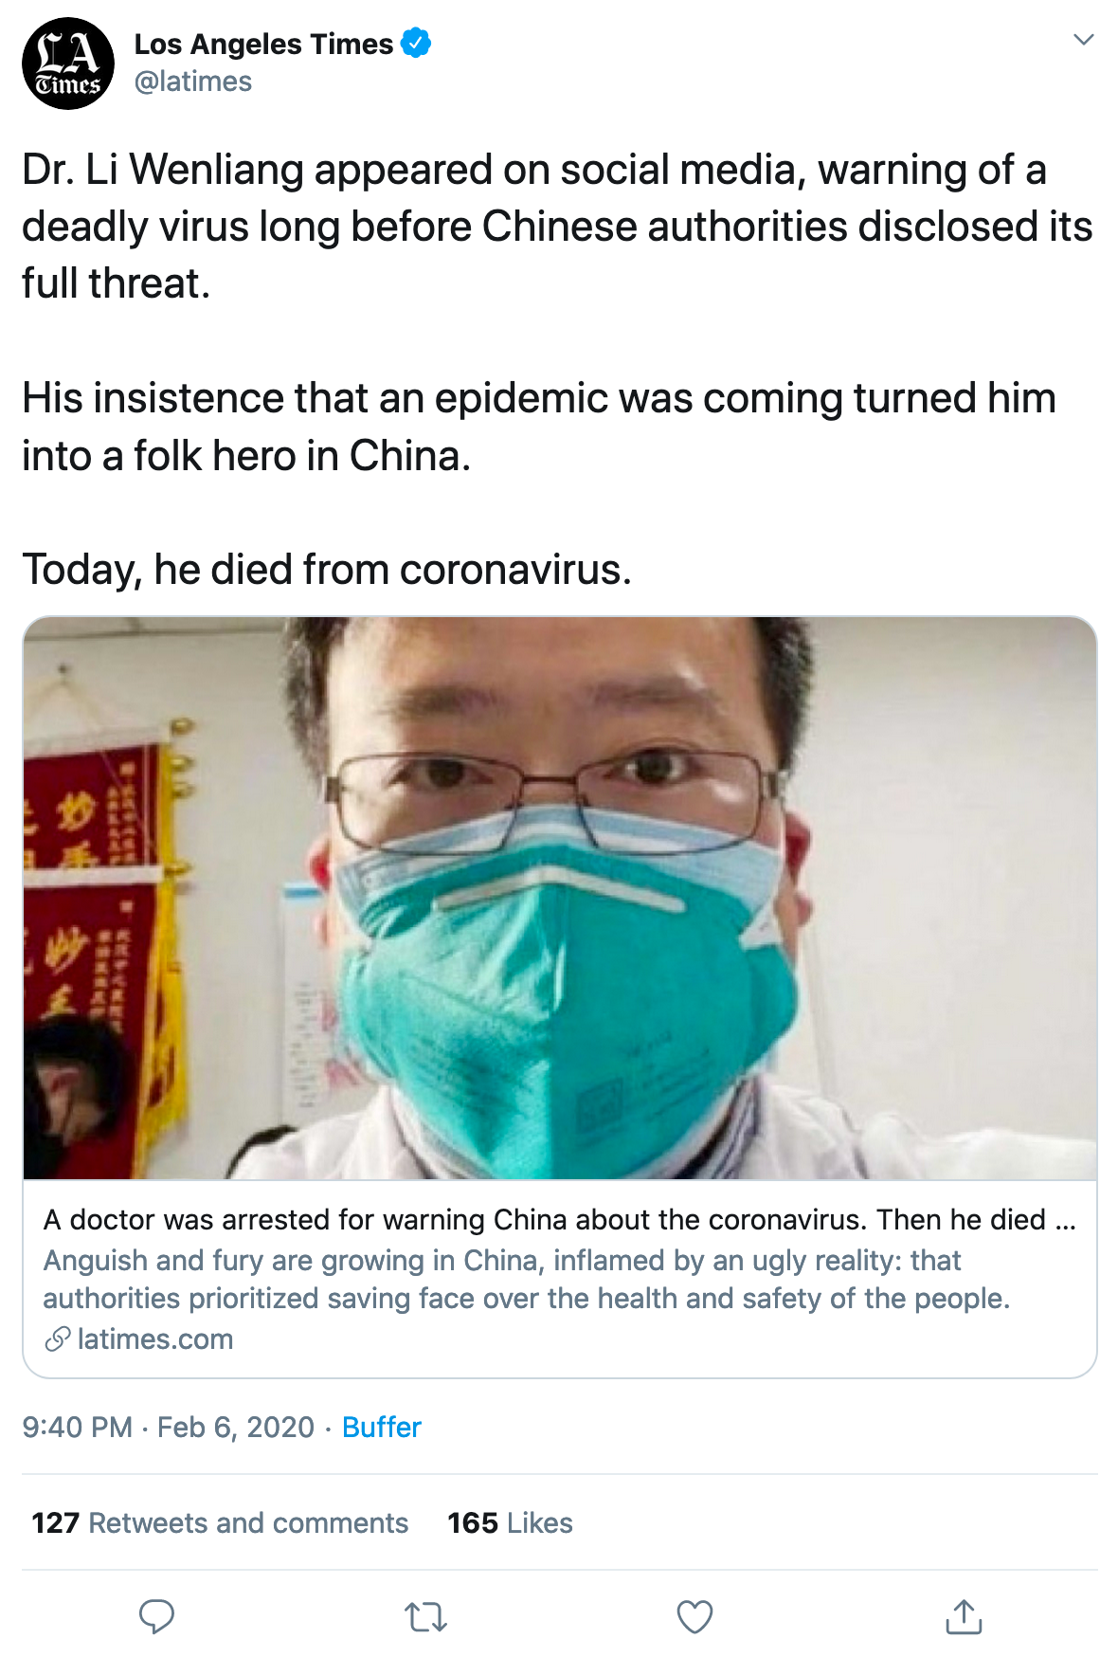1118x1657 pixels.
Task: Click the blue verified badge
Action: (x=416, y=44)
